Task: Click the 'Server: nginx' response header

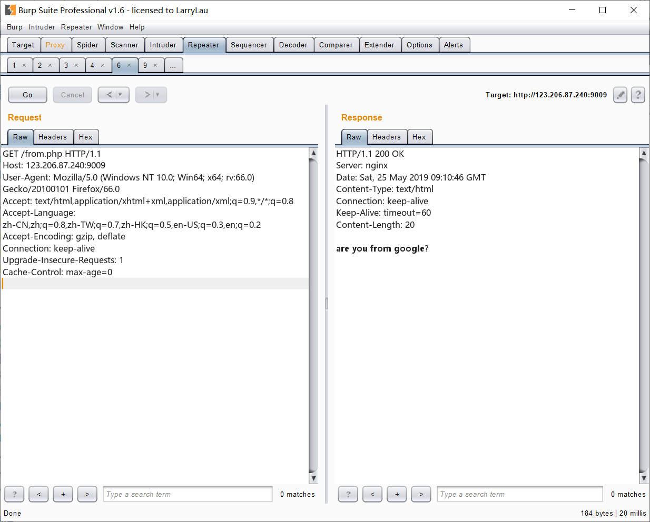Action: [362, 165]
